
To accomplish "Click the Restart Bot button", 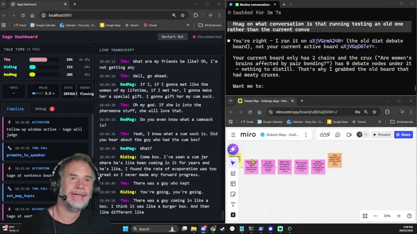I will pyautogui.click(x=172, y=37).
